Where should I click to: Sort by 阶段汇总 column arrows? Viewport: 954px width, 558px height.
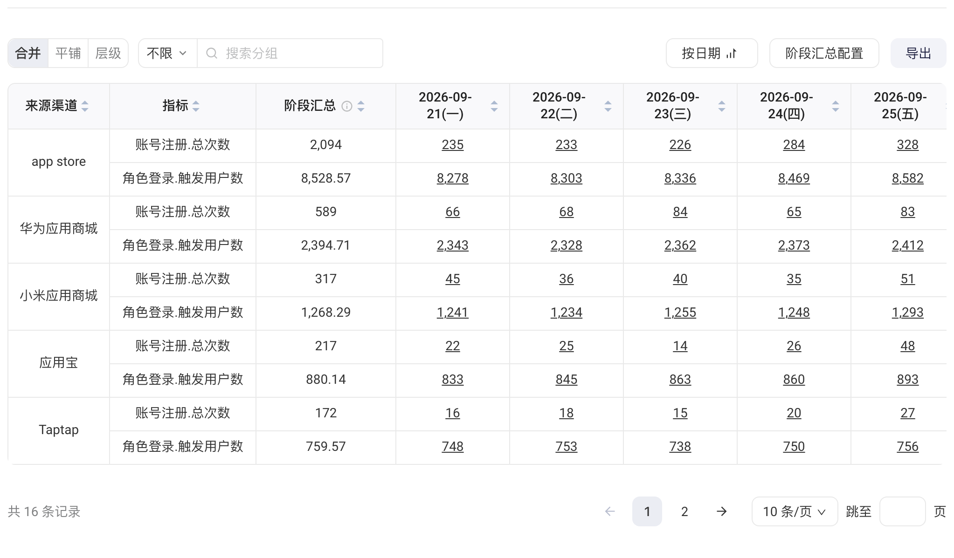click(x=361, y=106)
